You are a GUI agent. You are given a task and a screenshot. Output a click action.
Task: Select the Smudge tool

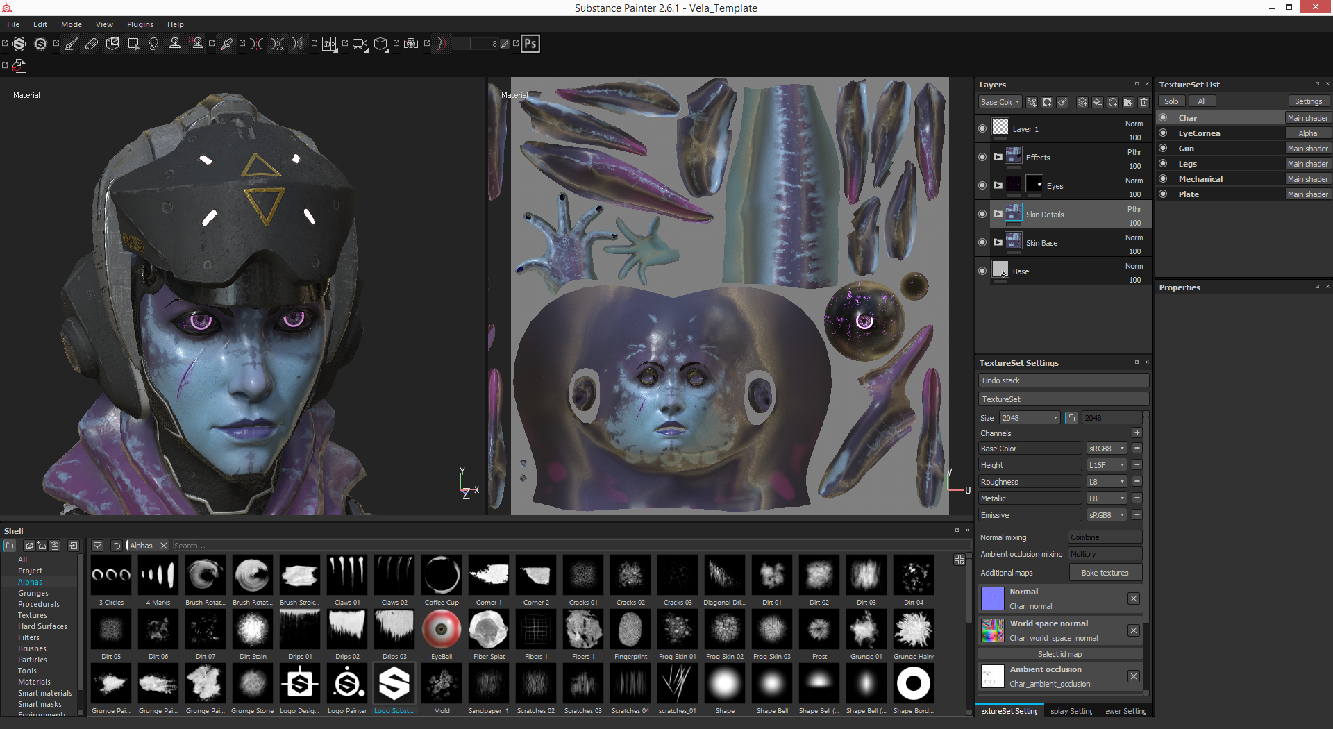[x=154, y=44]
